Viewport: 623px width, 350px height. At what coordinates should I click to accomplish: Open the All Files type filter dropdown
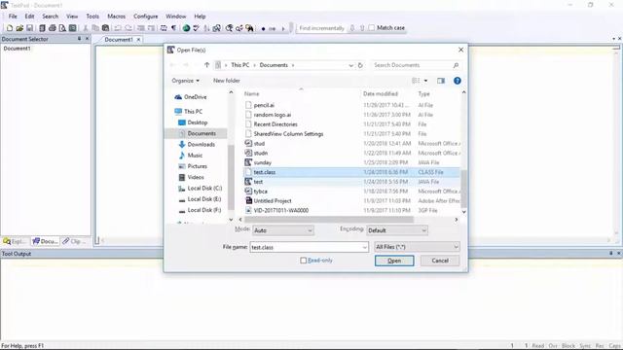click(417, 247)
